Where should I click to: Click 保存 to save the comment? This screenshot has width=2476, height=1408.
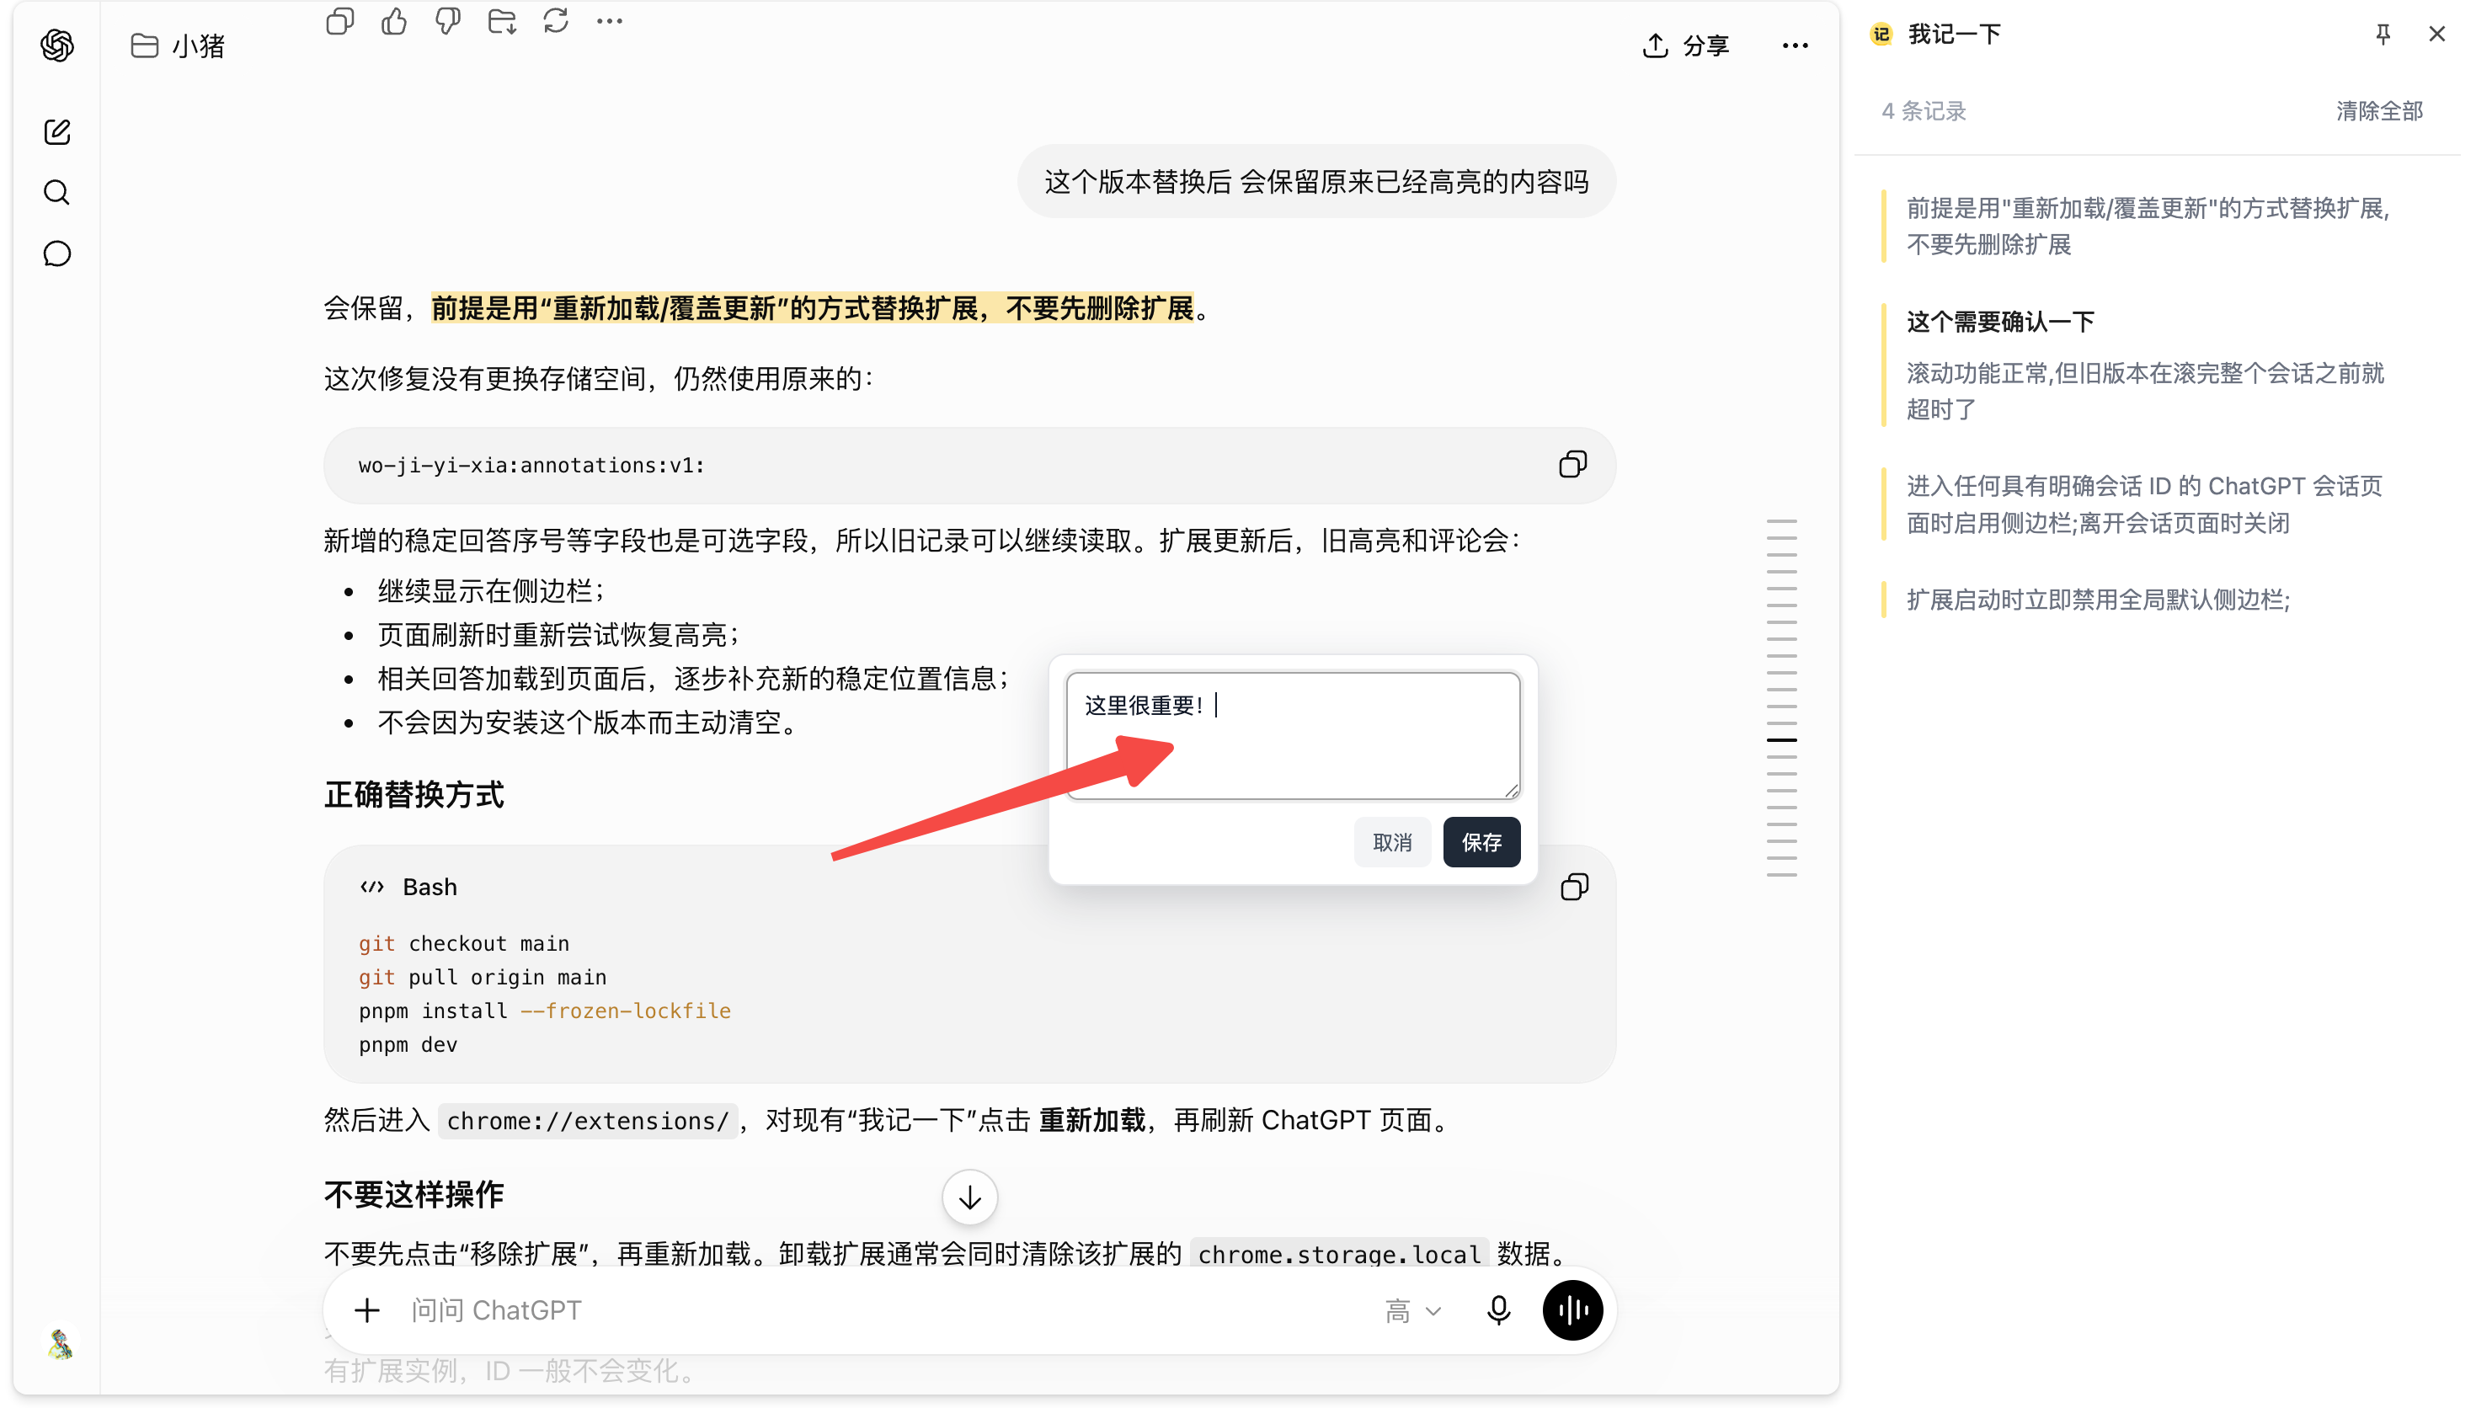(x=1481, y=841)
